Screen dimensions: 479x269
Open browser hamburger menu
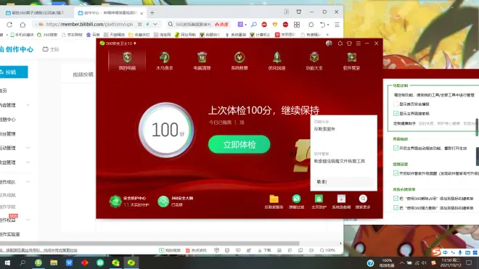point(337,25)
